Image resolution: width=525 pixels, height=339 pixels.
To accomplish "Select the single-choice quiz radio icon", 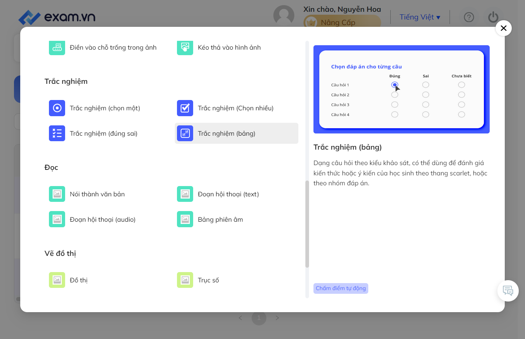I will [x=57, y=108].
